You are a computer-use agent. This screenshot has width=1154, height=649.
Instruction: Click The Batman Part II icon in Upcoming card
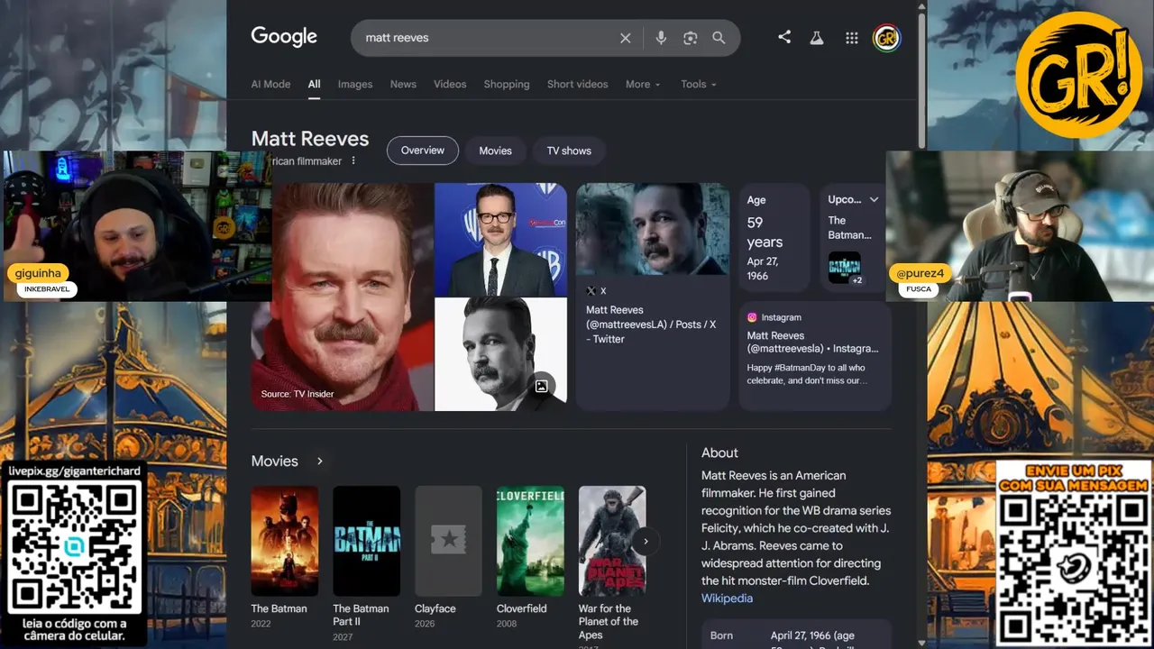pos(845,268)
